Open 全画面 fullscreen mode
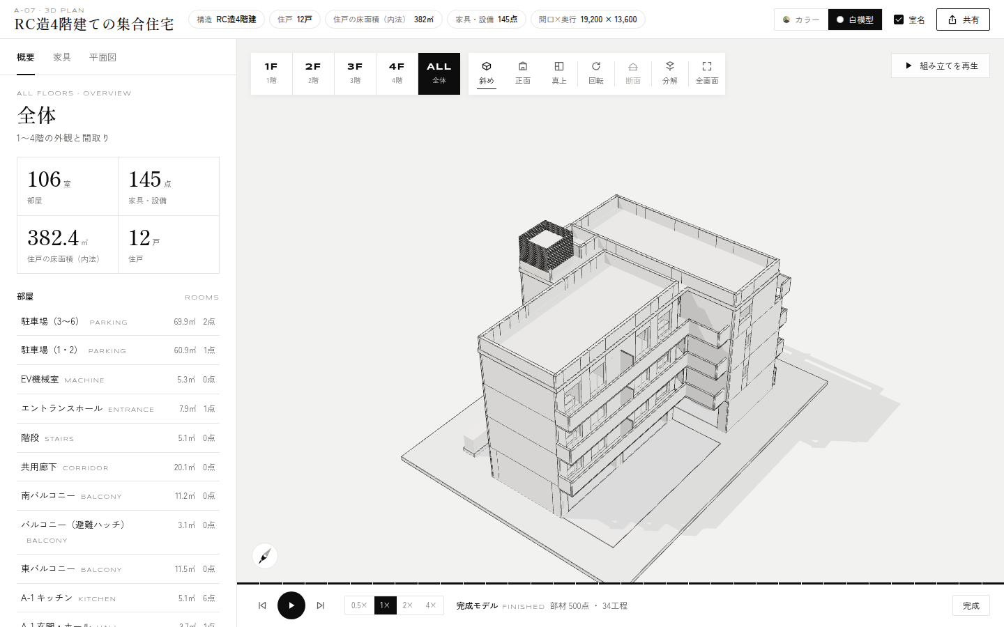This screenshot has height=627, width=1004. point(707,73)
